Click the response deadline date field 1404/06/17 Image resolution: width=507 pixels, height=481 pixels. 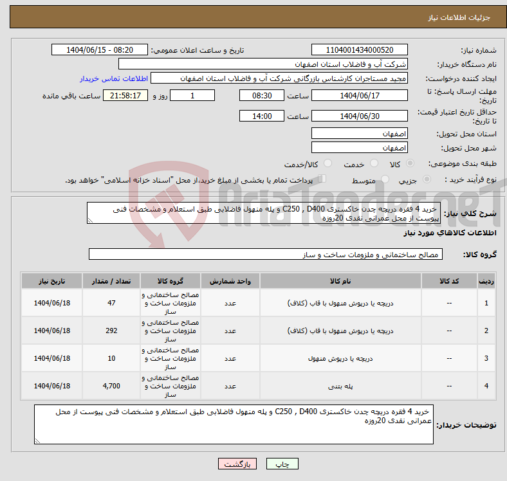coord(359,95)
